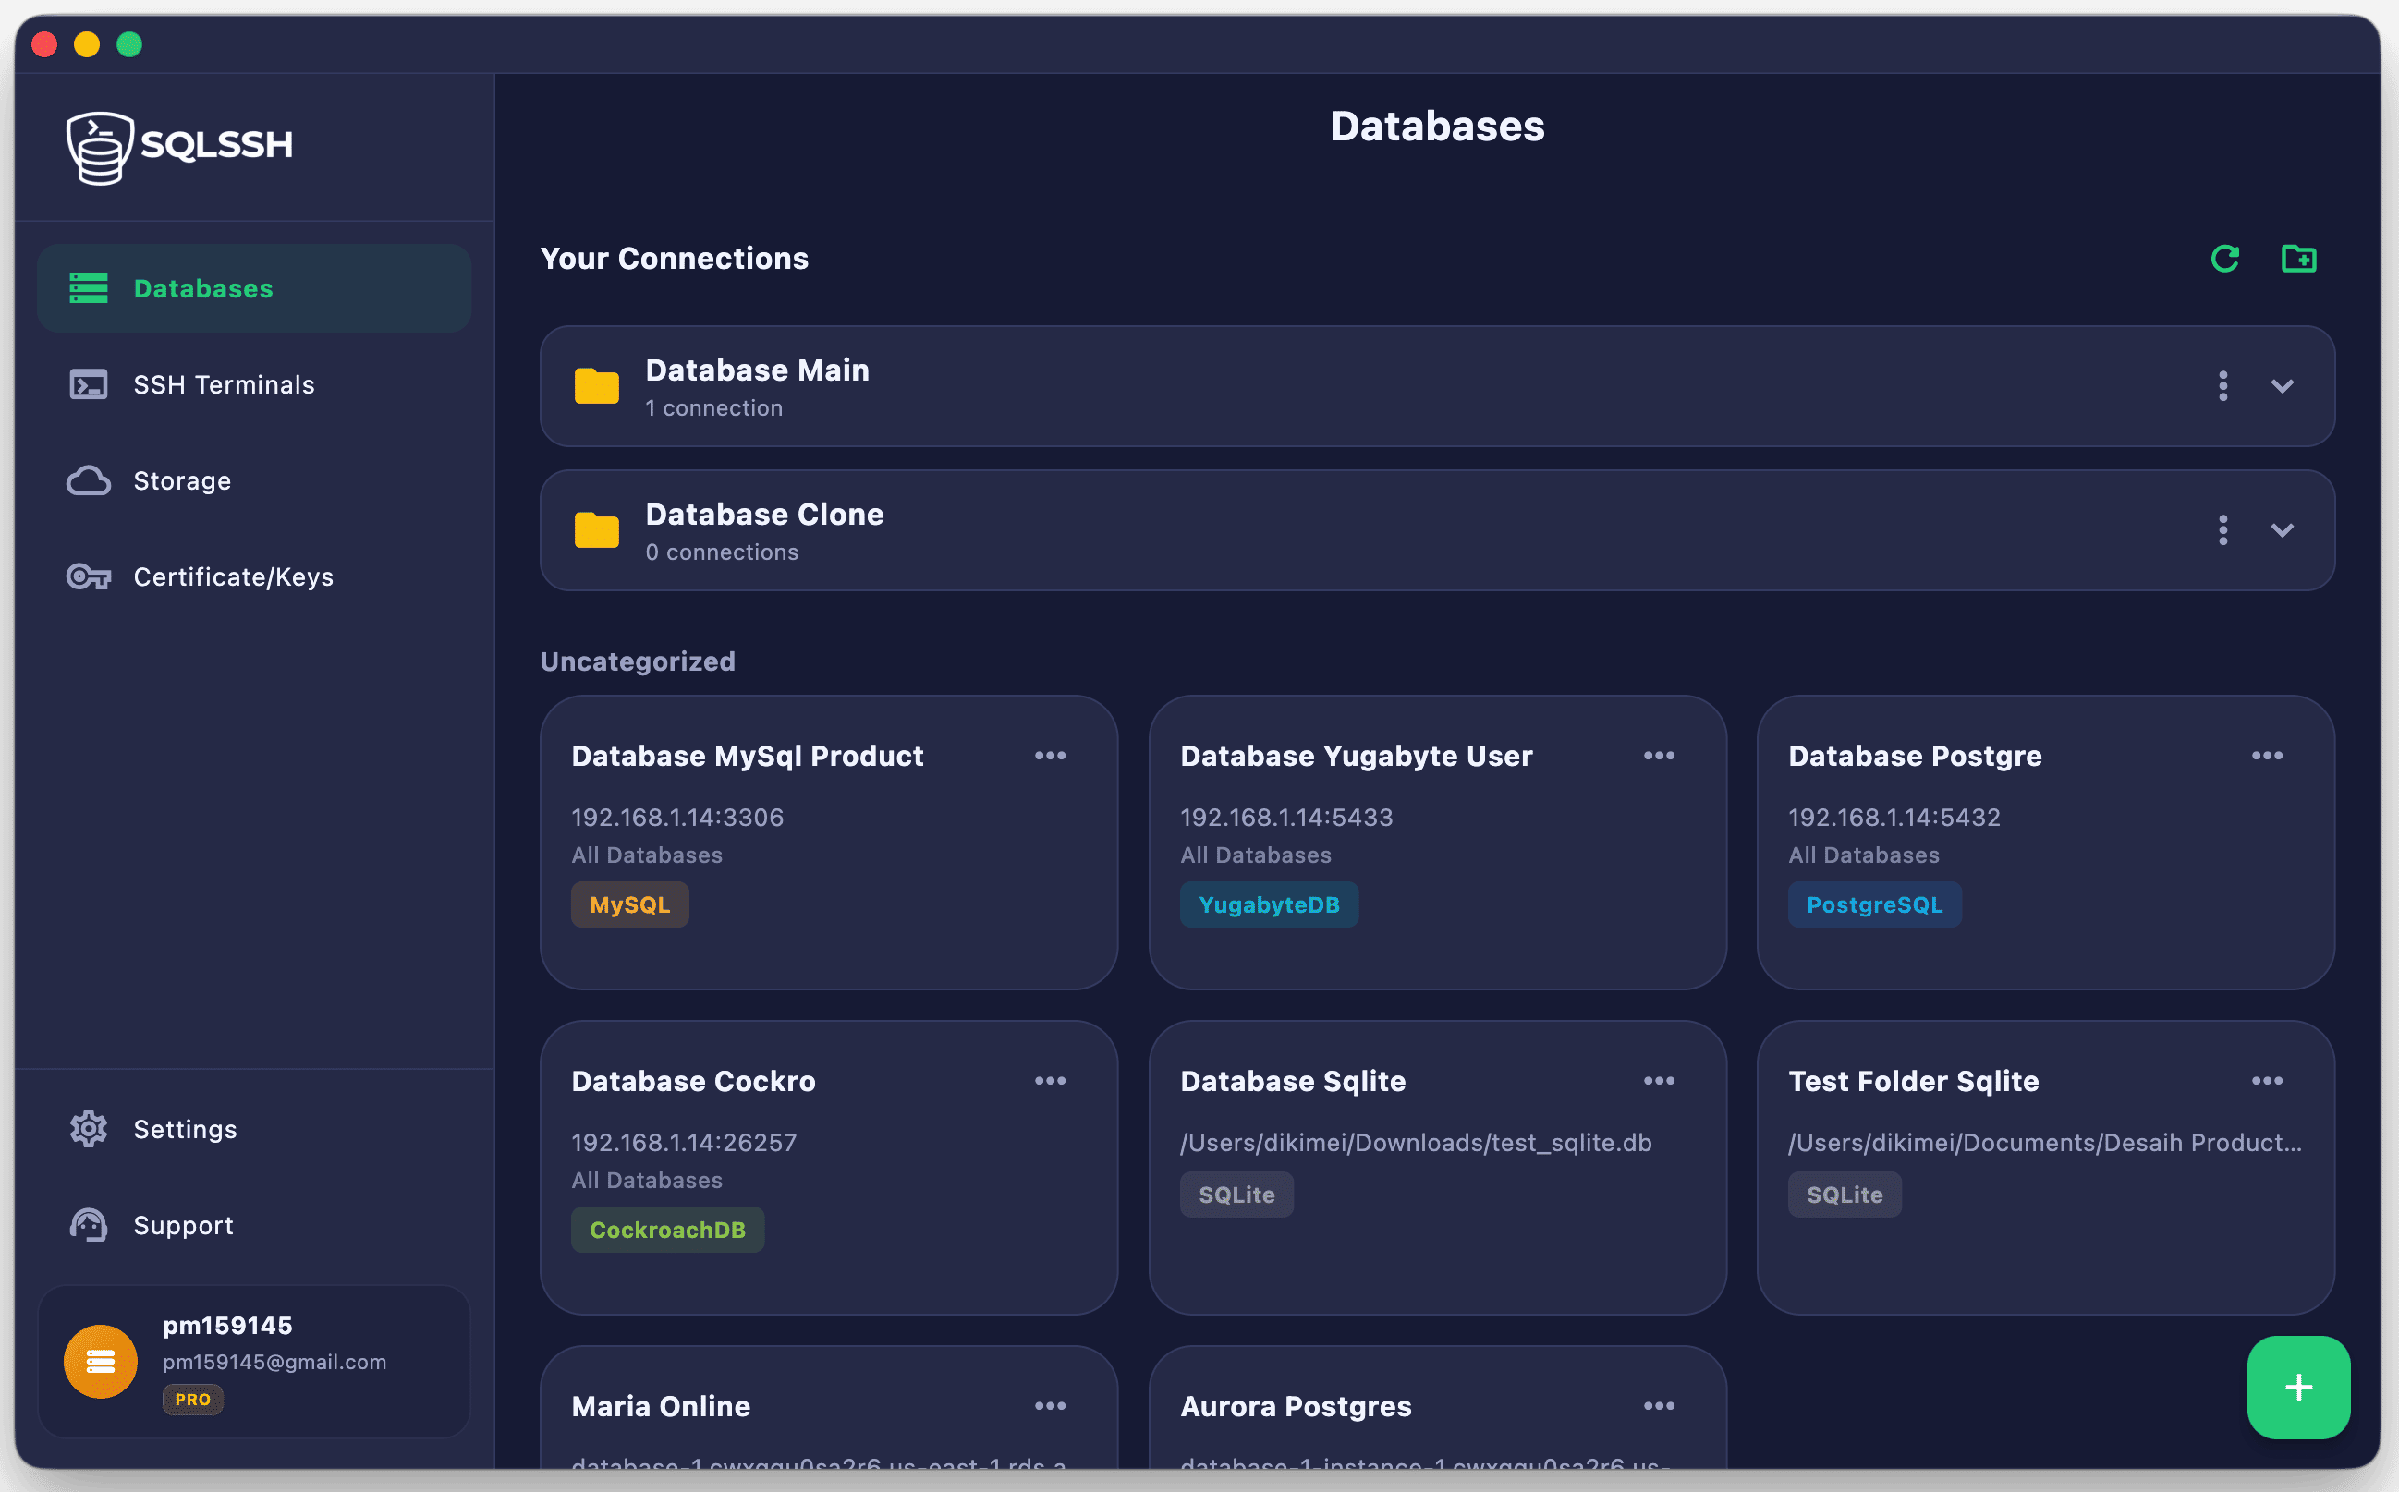Click the MySQL type badge
The width and height of the screenshot is (2399, 1492).
click(629, 904)
